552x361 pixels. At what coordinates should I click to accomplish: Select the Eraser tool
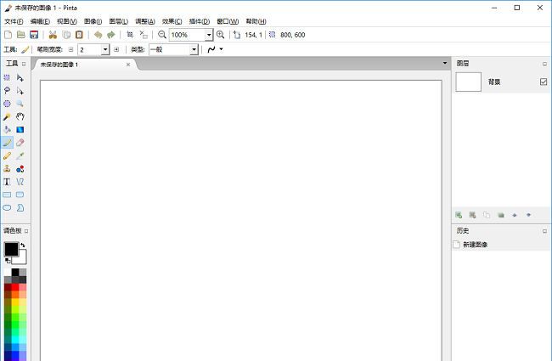[20, 143]
